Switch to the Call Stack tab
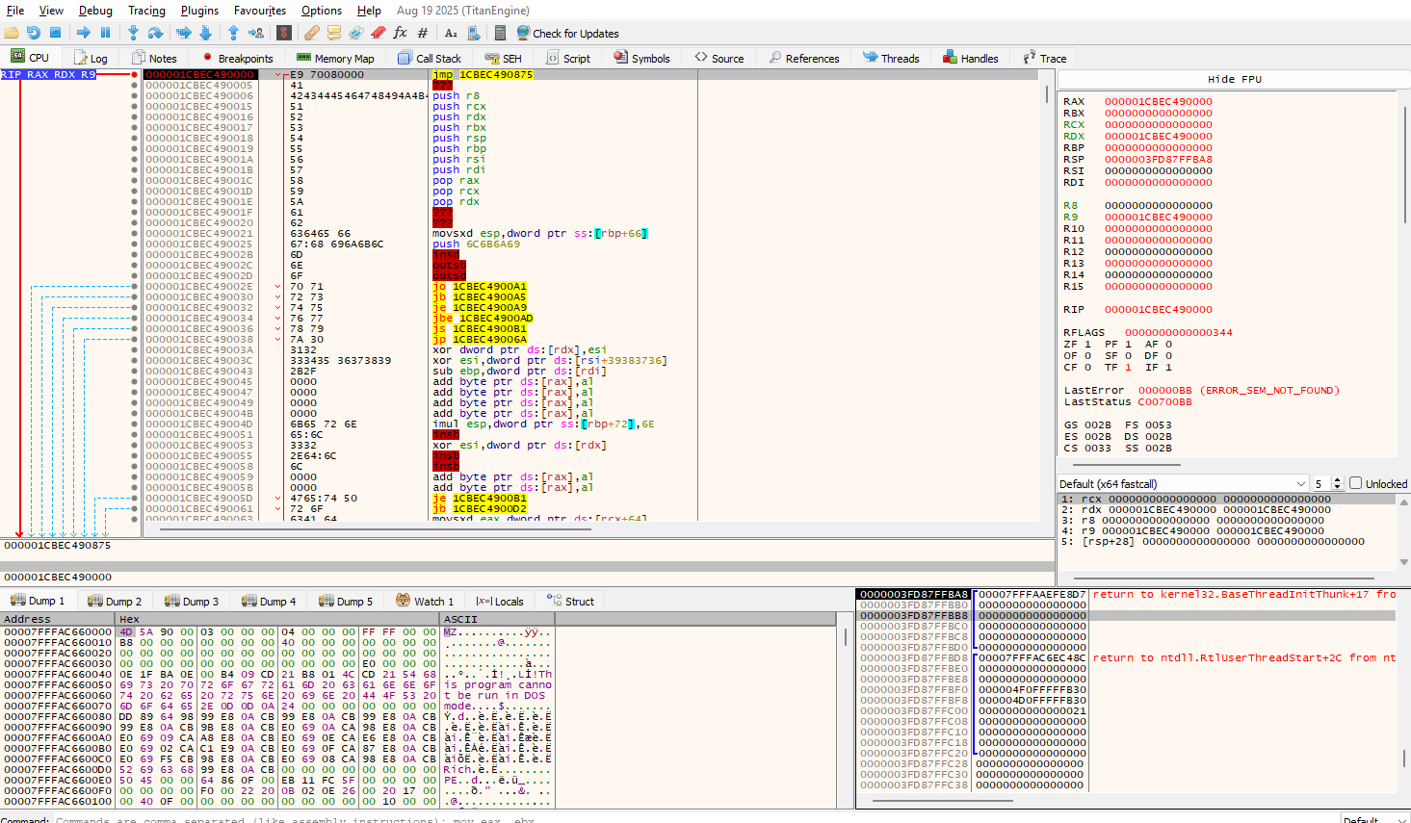The image size is (1411, 823). [430, 58]
